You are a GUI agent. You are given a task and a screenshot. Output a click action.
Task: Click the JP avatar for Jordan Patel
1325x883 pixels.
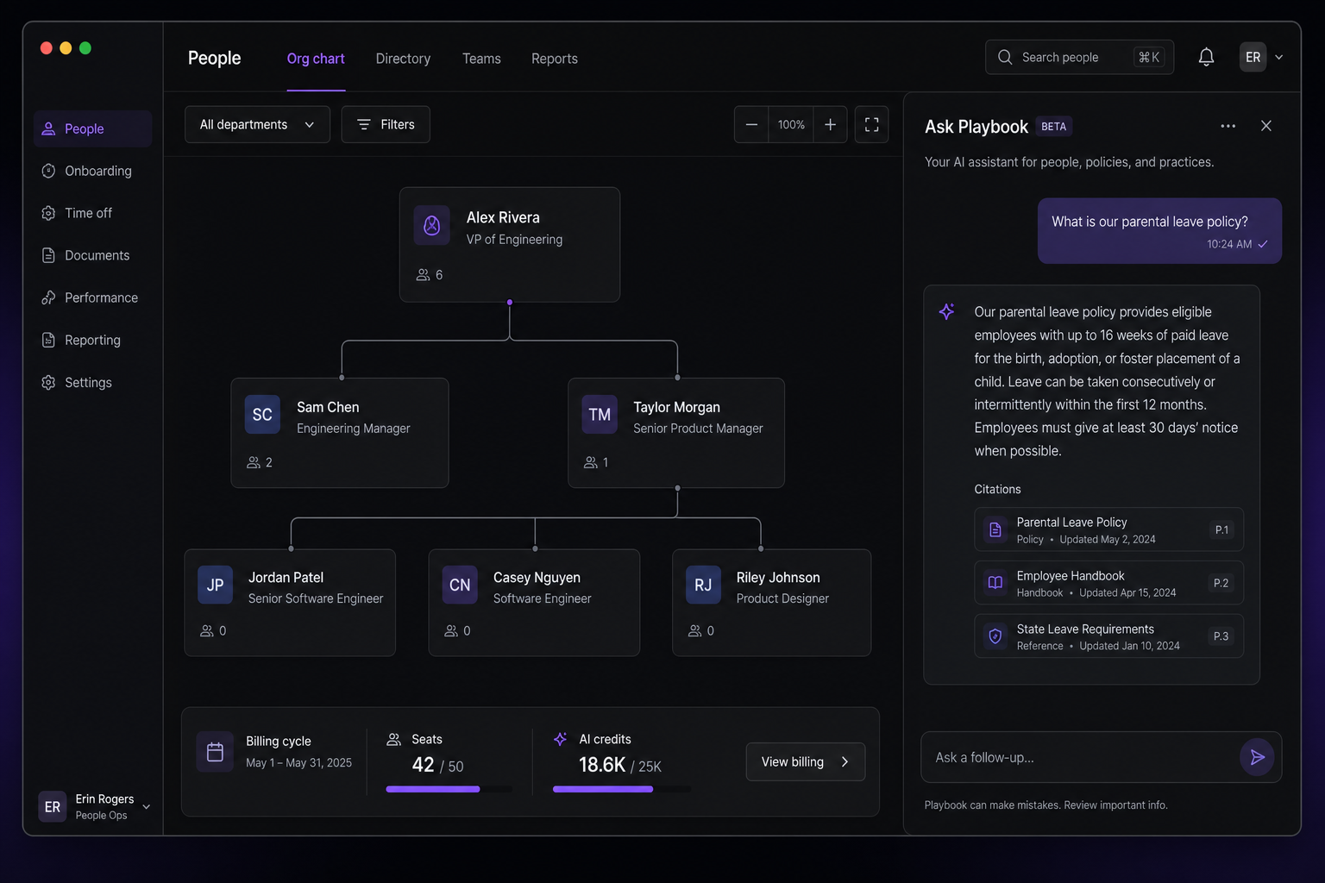tap(216, 585)
